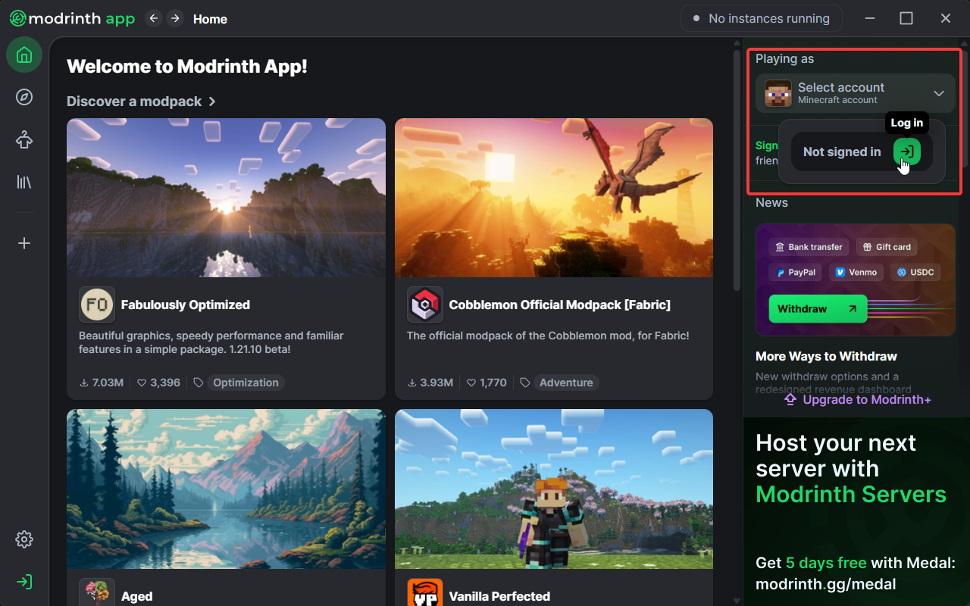Click the Withdraw button in news banner
Screen dimensions: 970x606
pyautogui.click(x=818, y=309)
